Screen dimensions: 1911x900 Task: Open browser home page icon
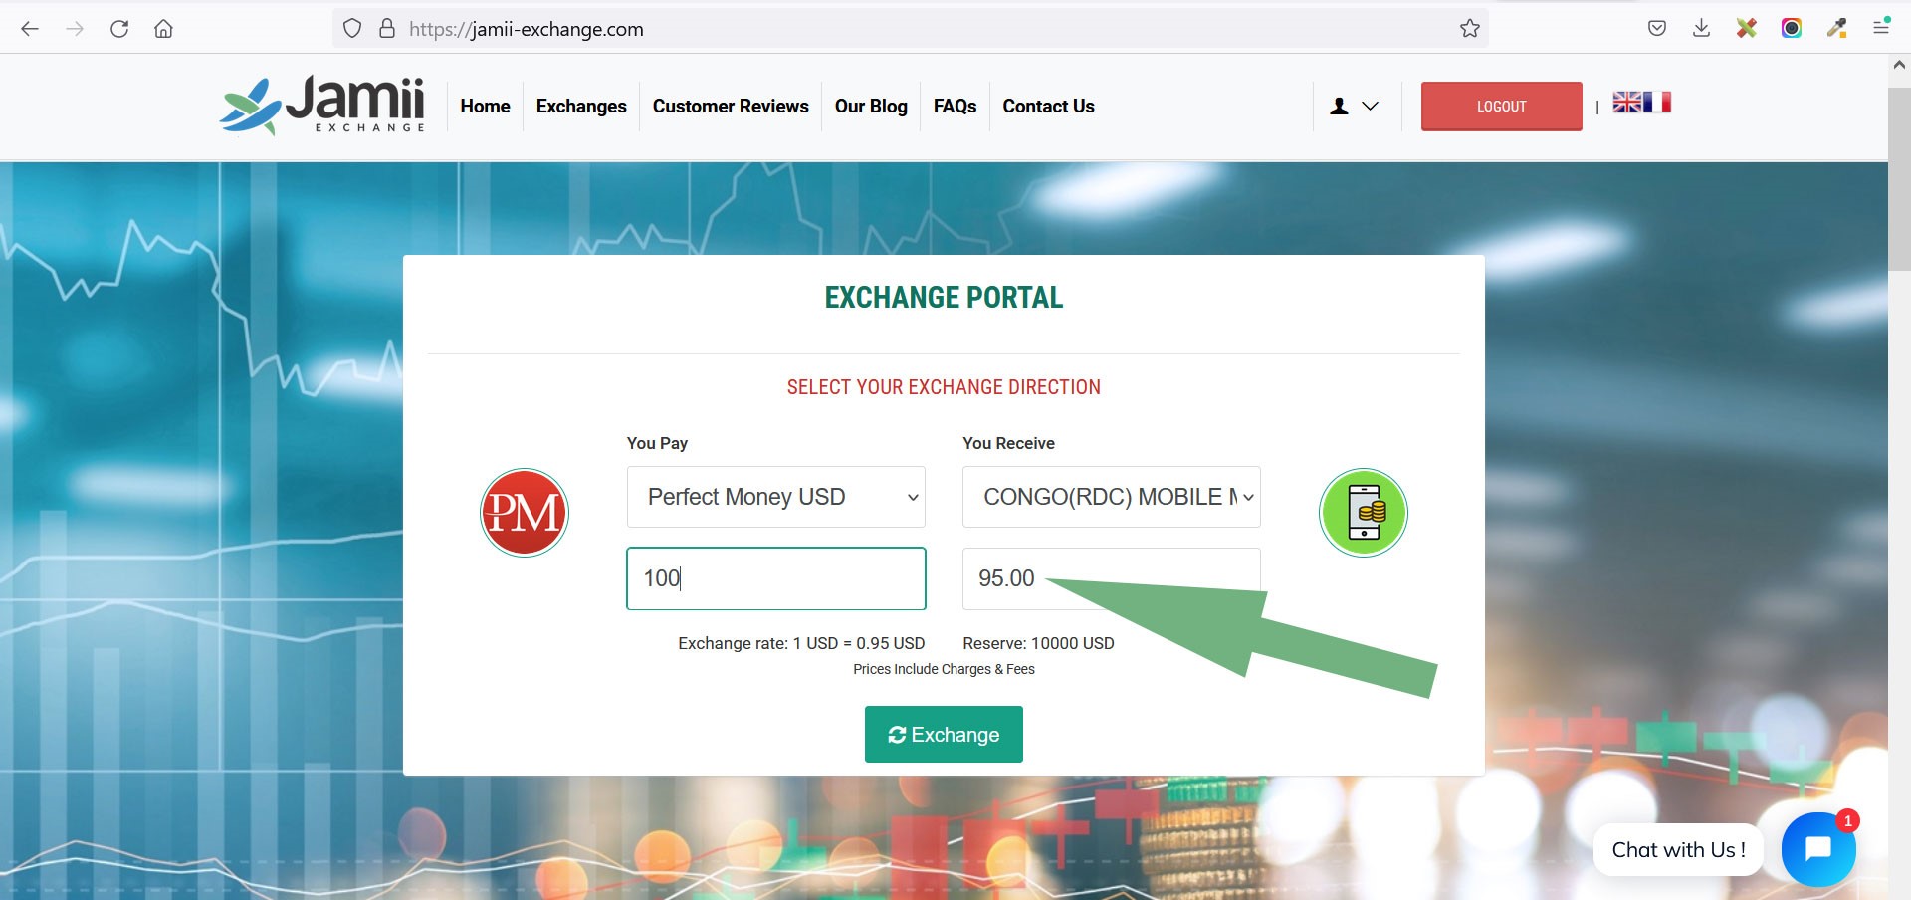(x=163, y=29)
